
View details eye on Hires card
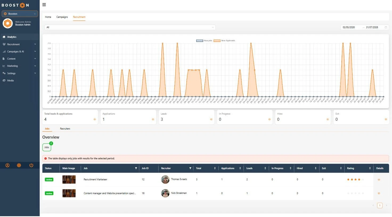coord(328,119)
